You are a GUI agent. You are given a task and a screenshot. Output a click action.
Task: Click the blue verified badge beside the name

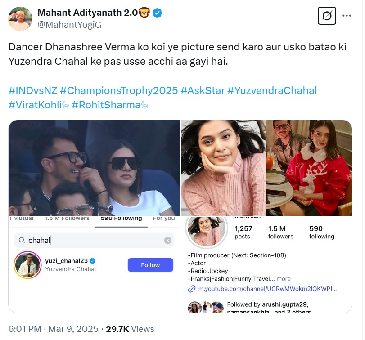[x=157, y=13]
